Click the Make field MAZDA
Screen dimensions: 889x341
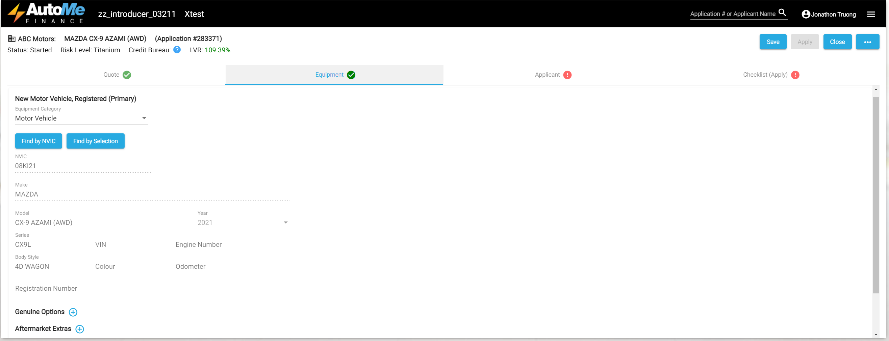[x=152, y=194]
